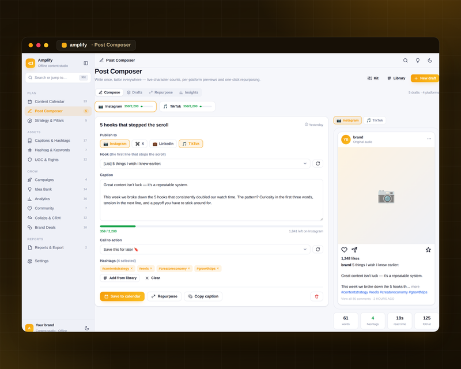461x369 pixels.
Task: Click the draft title '5 hooks that stopped the scroll'
Action: click(134, 125)
